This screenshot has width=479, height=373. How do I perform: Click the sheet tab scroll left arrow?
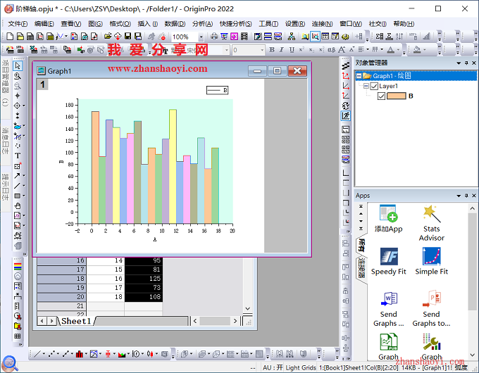tap(42, 321)
